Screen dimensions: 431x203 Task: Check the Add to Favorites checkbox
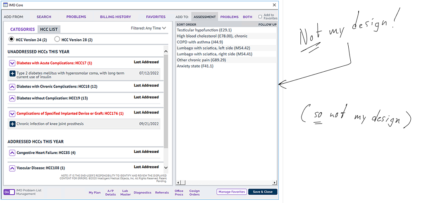pos(260,17)
